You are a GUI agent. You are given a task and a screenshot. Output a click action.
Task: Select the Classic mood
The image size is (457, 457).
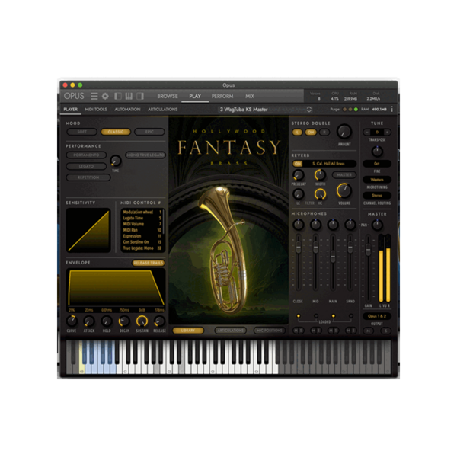point(116,132)
